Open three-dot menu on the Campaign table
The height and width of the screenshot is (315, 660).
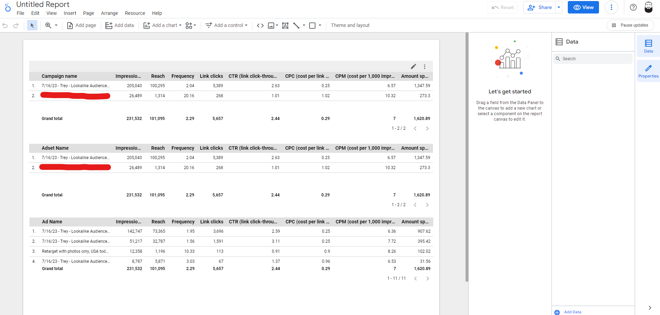[x=424, y=67]
